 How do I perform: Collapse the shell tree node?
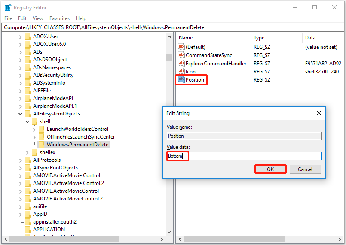click(x=28, y=121)
